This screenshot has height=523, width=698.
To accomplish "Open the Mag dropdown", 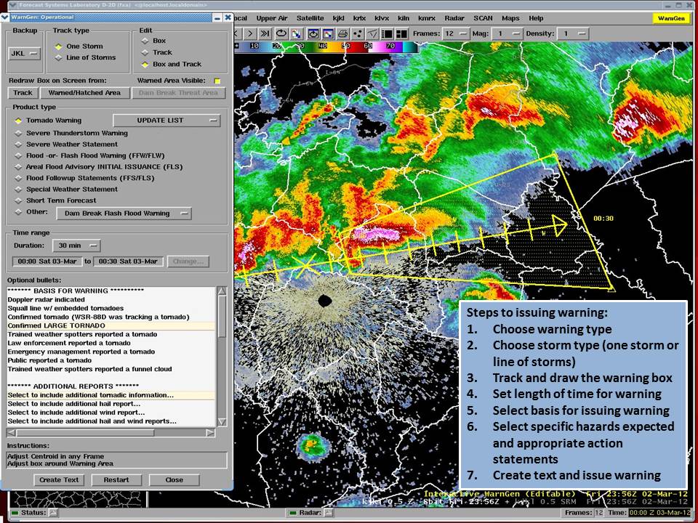I will pyautogui.click(x=507, y=33).
